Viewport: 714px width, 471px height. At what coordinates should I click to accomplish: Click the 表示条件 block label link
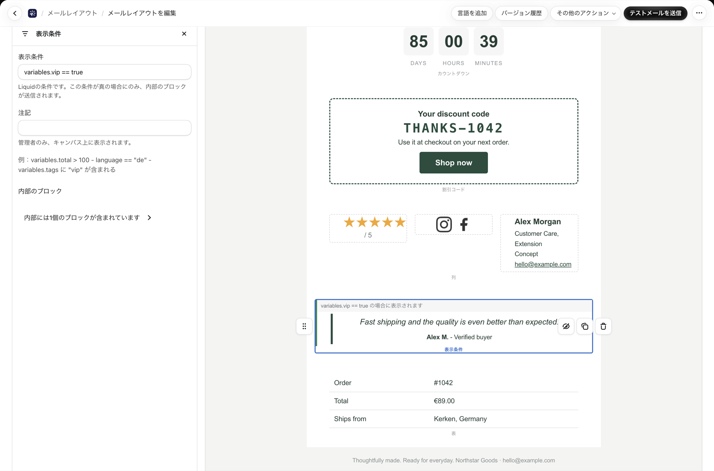click(x=453, y=349)
